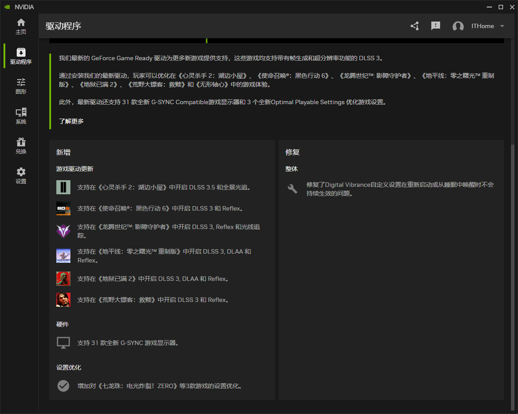Image resolution: width=518 pixels, height=414 pixels.
Task: Click the 荒野大镖客 game thumbnail
Action: (63, 300)
